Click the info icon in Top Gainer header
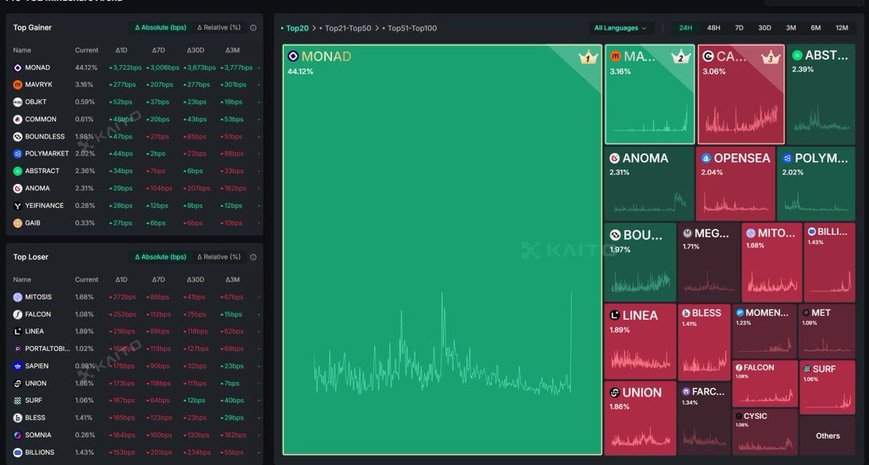869x465 pixels. point(253,28)
